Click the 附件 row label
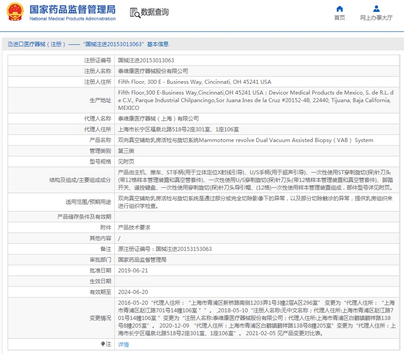The image size is (404, 354). tap(106, 228)
